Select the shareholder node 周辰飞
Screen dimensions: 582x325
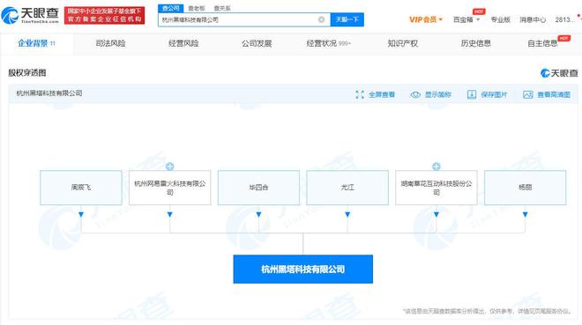tap(81, 188)
